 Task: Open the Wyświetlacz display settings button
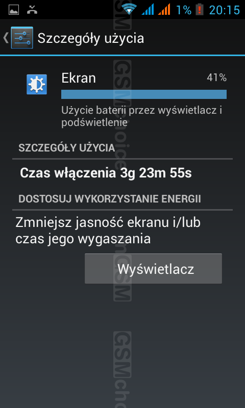(x=153, y=269)
